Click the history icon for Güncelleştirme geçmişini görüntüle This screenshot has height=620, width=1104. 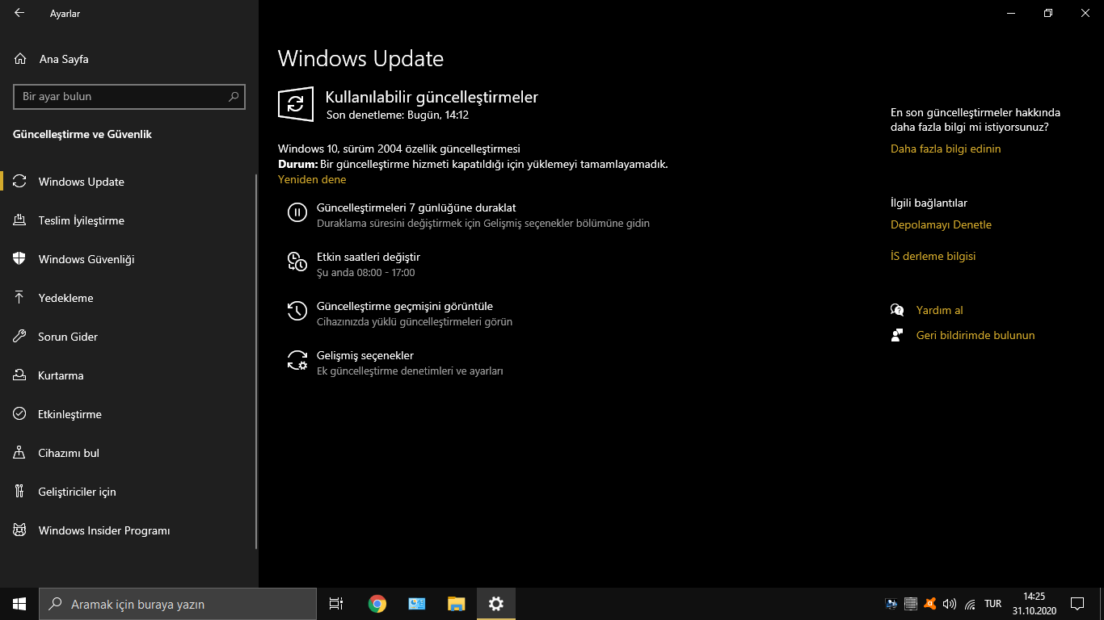(297, 311)
